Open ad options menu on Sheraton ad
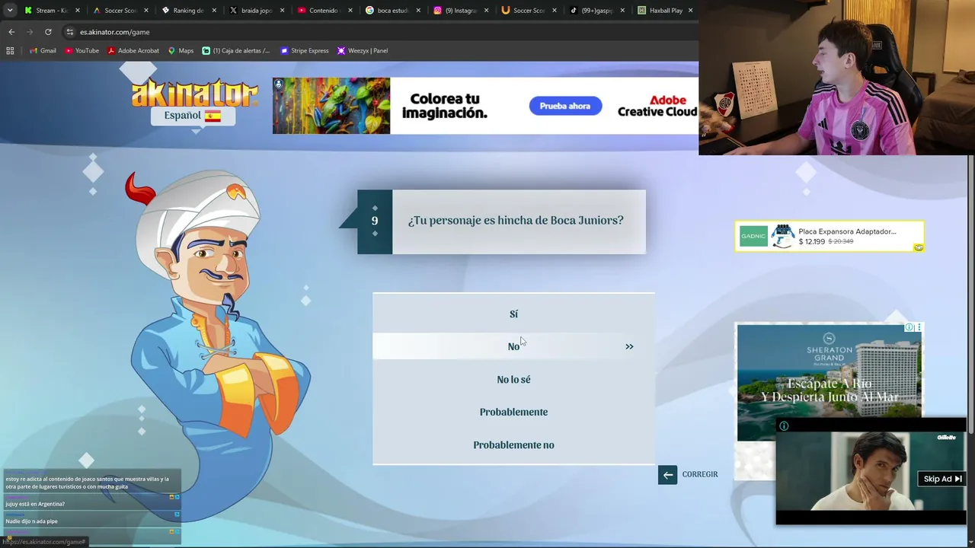 pos(919,327)
